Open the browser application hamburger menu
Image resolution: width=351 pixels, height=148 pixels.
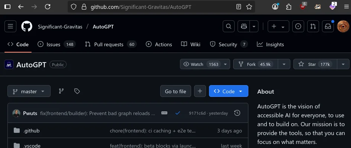click(x=347, y=7)
